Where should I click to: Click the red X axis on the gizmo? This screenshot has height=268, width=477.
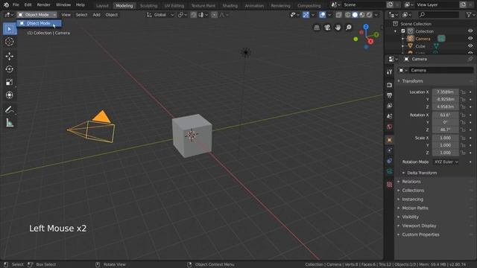(370, 42)
